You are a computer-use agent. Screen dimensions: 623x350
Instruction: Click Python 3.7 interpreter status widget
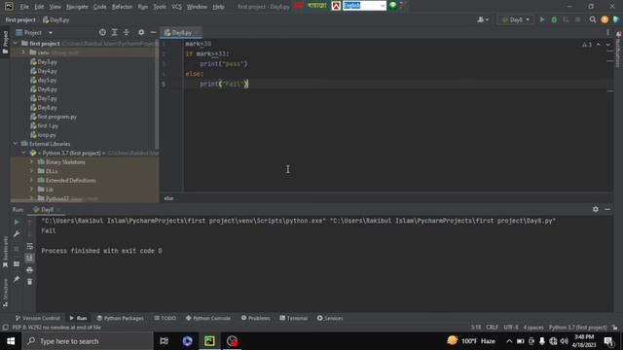577,328
